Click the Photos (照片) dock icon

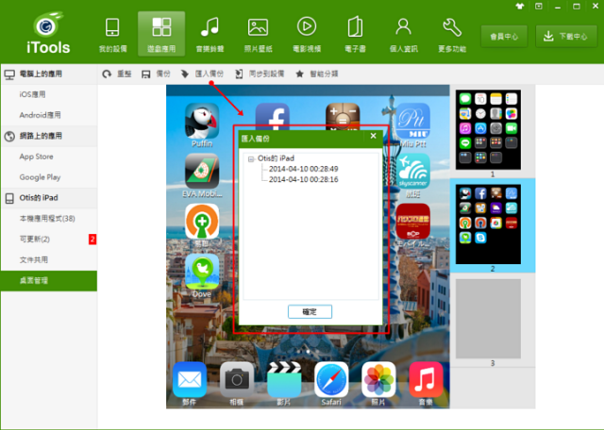coord(378,380)
